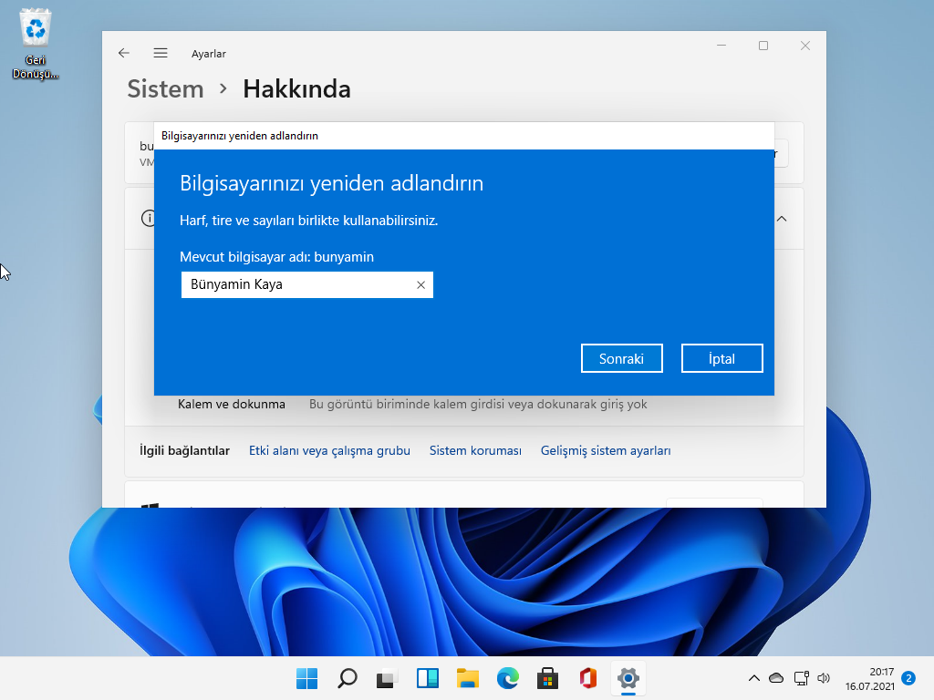Collapse the device specifications section chevron
This screenshot has height=700, width=934.
(x=780, y=219)
